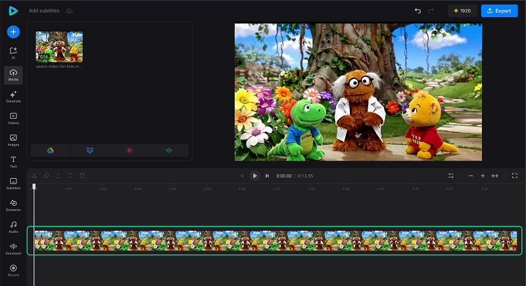Open the Subtitles sidebar panel
This screenshot has width=526, height=286.
[13, 183]
